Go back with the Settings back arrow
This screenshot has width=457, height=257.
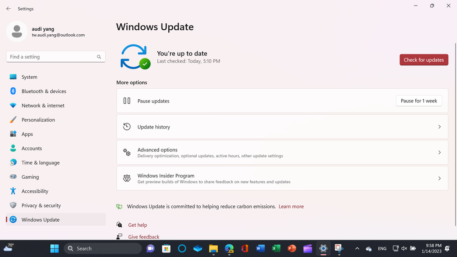tap(8, 9)
